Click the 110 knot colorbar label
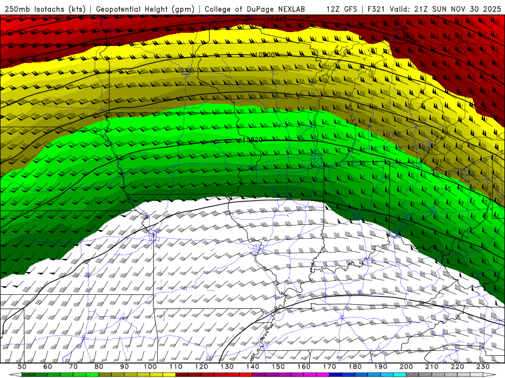This screenshot has height=378, width=505. coord(176,367)
